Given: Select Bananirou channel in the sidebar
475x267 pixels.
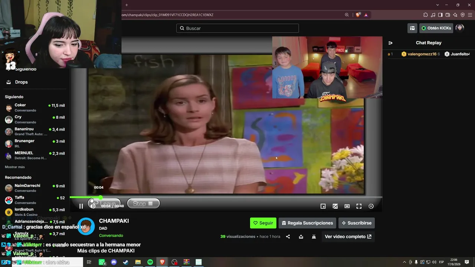Looking at the screenshot, I should [35, 131].
